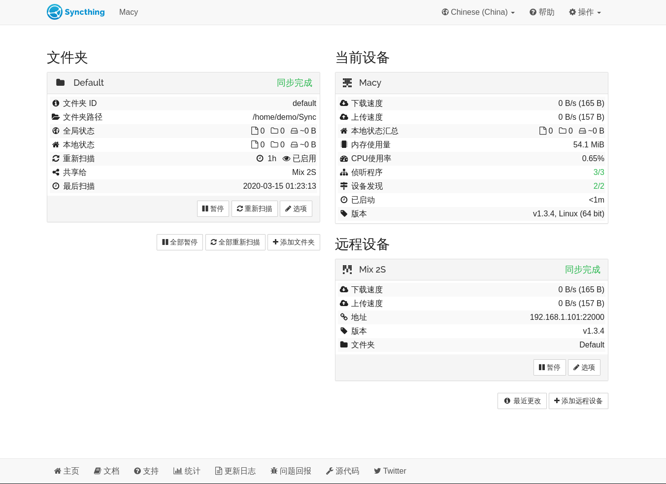
Task: Click the v1.3.4, Linux (64 bit) value
Action: coord(568,213)
